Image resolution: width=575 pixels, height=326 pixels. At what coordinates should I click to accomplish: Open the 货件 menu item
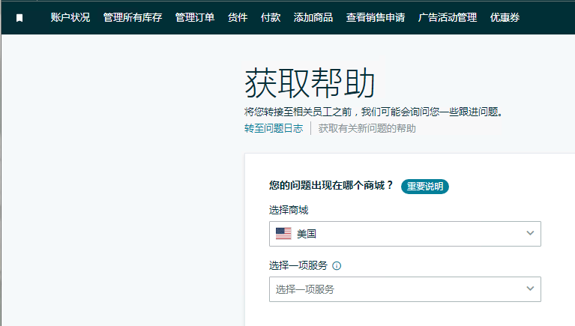point(238,17)
